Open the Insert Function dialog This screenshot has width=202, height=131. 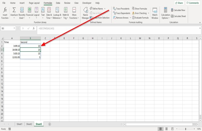point(5,13)
